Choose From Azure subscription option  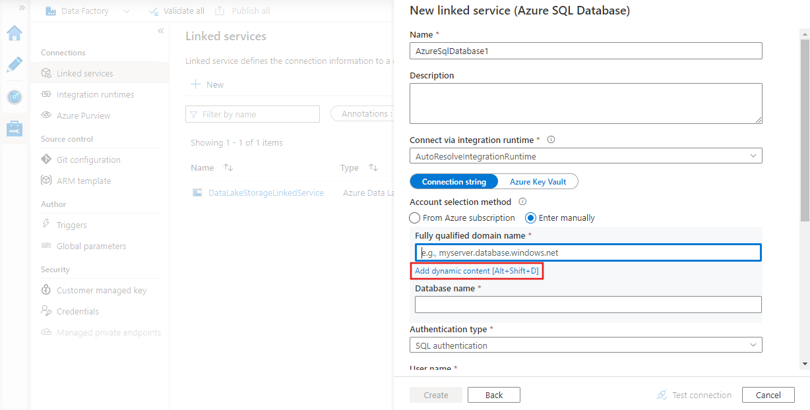(x=415, y=218)
